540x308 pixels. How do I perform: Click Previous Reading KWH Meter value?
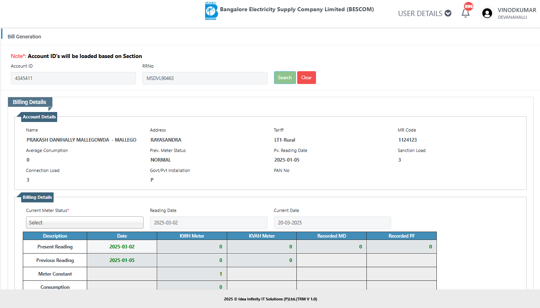click(192, 260)
